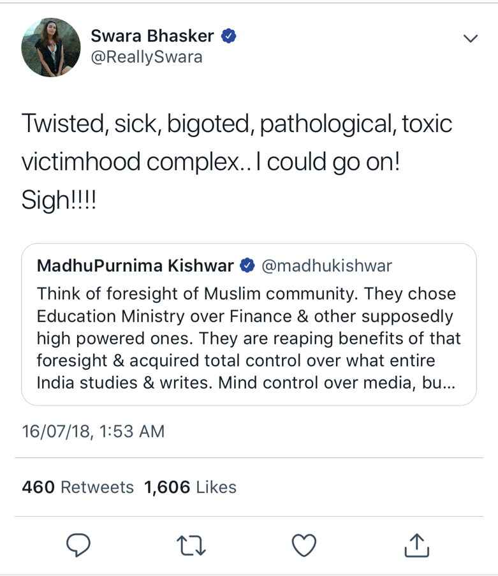Open the MadhuPurnima Kishwar name link
The width and height of the screenshot is (498, 576).
click(136, 265)
